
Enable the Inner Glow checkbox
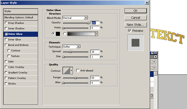(6, 39)
